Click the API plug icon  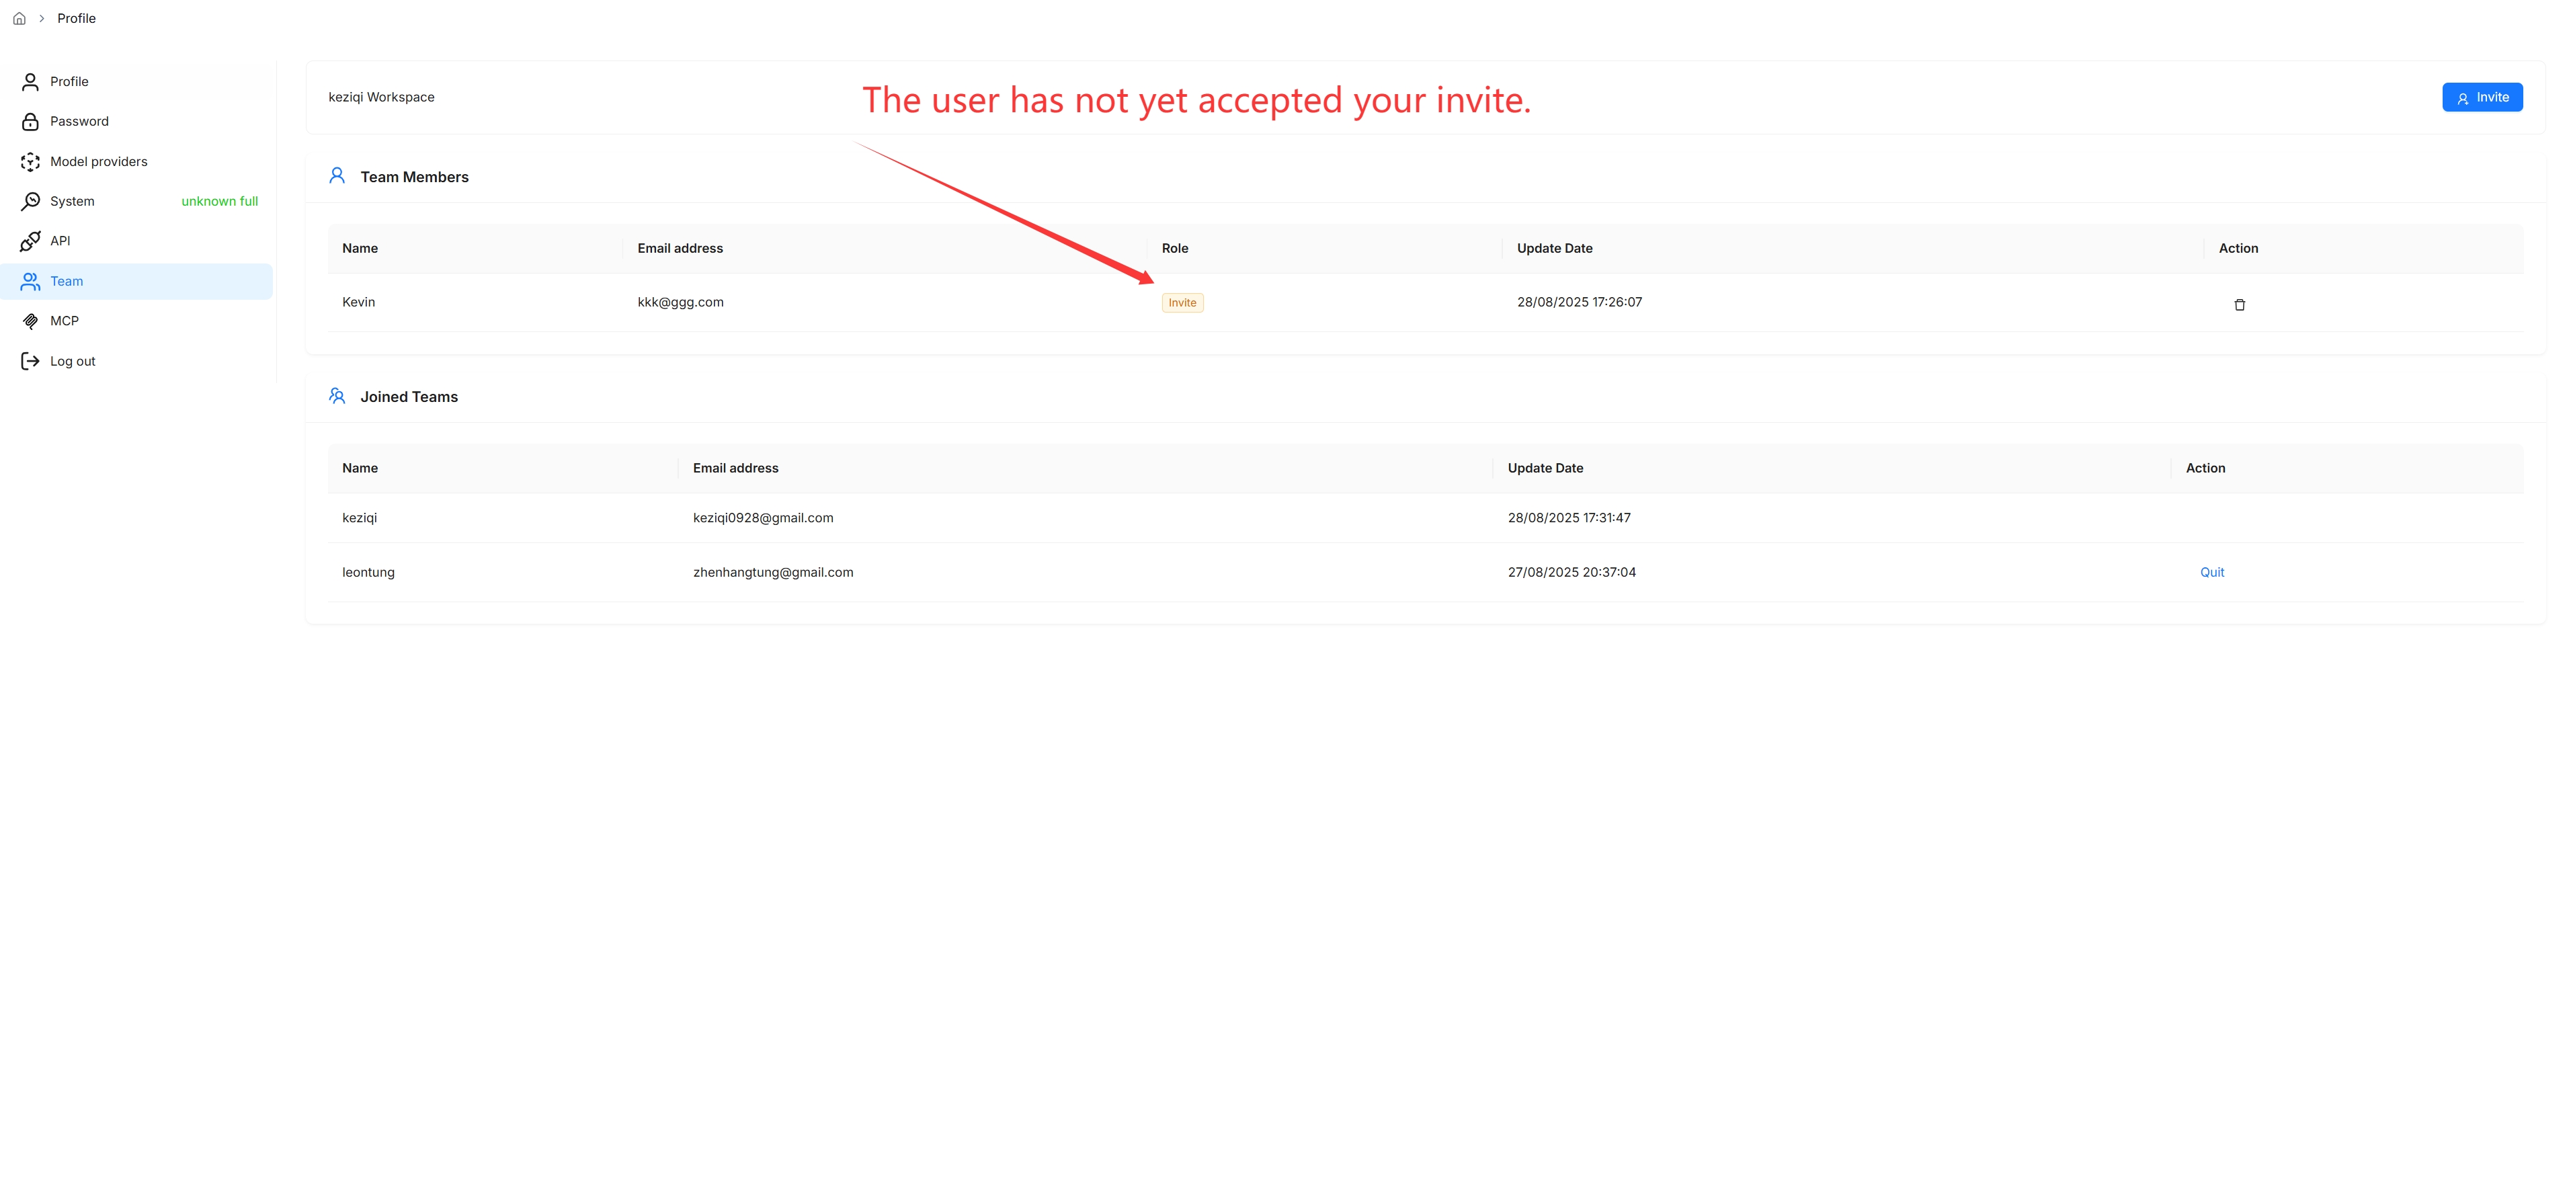click(x=30, y=241)
